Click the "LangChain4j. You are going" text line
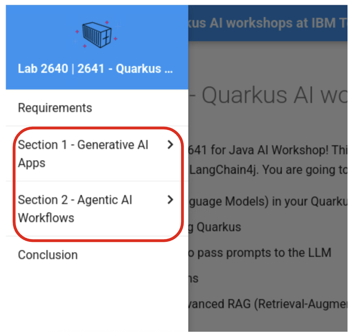Screen dimensions: 349x336 pyautogui.click(x=268, y=170)
